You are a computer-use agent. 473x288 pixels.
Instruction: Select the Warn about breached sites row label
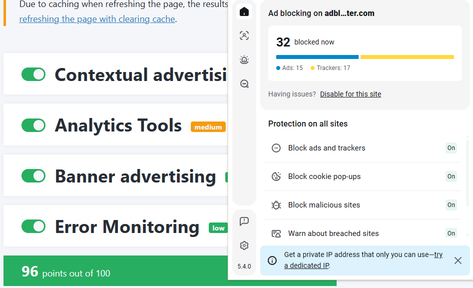(x=333, y=233)
